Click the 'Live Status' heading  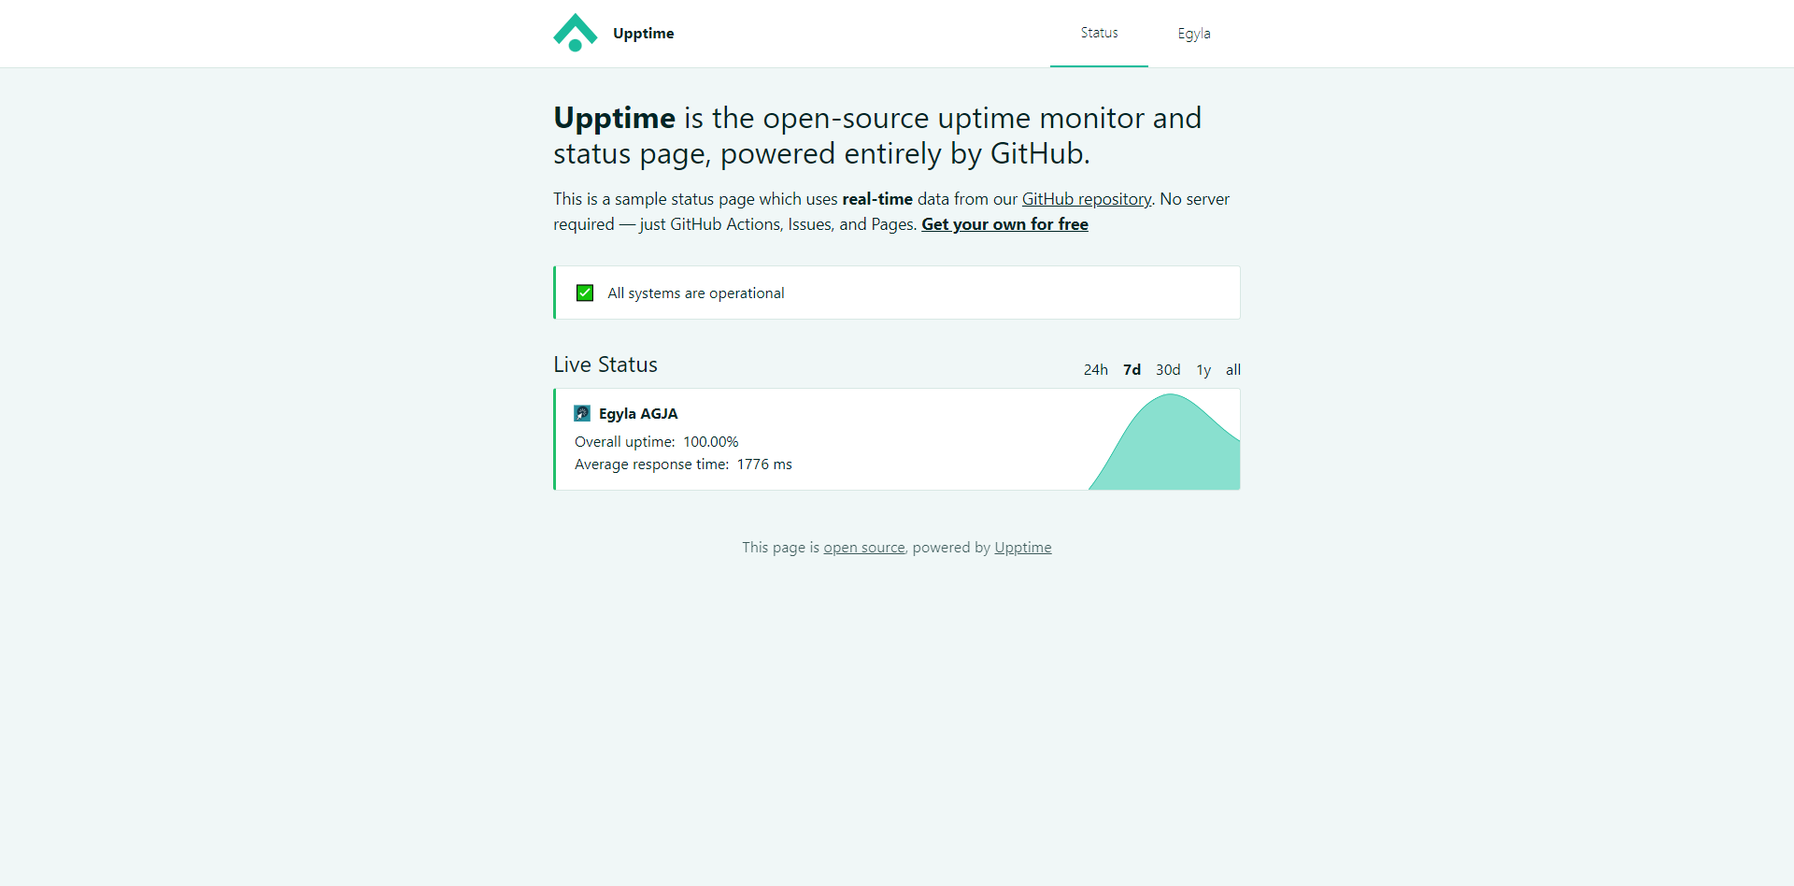click(x=605, y=364)
